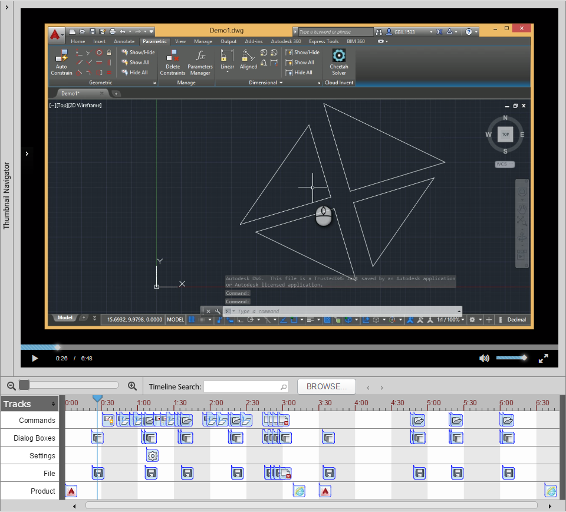Click TOP on the ViewCube
The height and width of the screenshot is (512, 566).
point(505,134)
